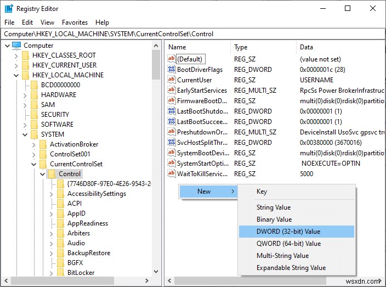Click the Data column header
Screen dimensions: 386x287
coord(341,47)
